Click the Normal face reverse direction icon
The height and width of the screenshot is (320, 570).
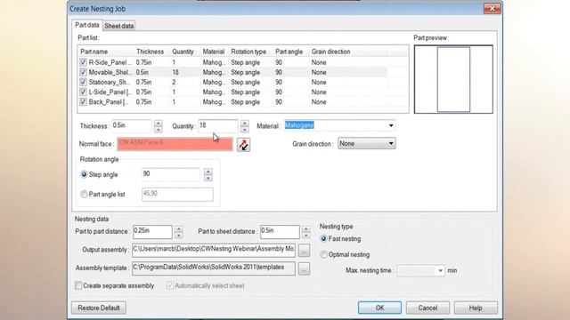point(243,145)
